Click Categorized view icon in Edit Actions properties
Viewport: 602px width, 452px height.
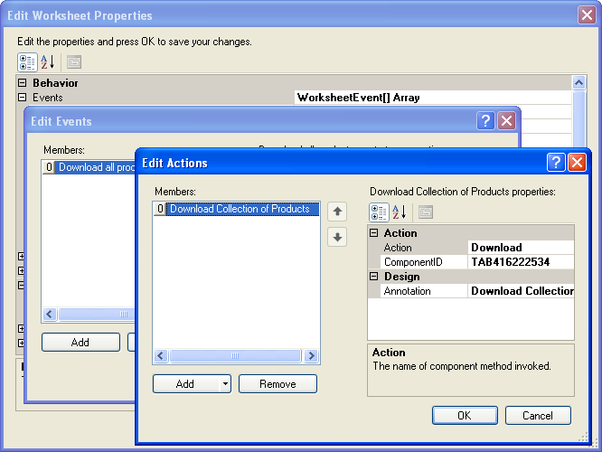pos(379,212)
